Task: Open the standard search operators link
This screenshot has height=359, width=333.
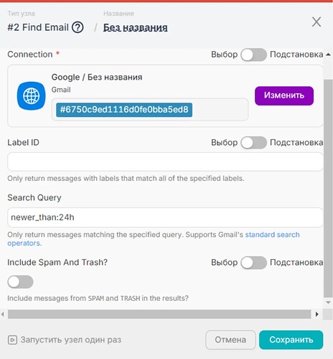Action: 273,235
